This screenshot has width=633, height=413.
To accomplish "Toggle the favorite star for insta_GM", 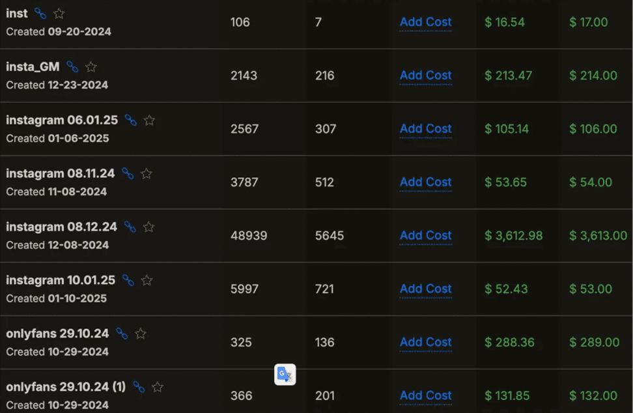I will (x=91, y=66).
